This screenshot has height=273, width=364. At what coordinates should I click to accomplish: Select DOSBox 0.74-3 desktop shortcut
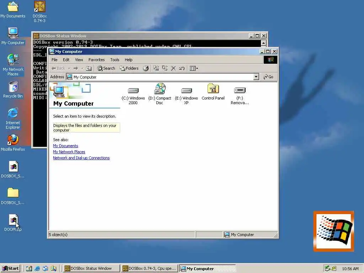click(40, 12)
